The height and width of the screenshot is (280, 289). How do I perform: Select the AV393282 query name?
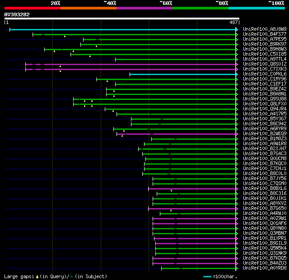click(17, 14)
